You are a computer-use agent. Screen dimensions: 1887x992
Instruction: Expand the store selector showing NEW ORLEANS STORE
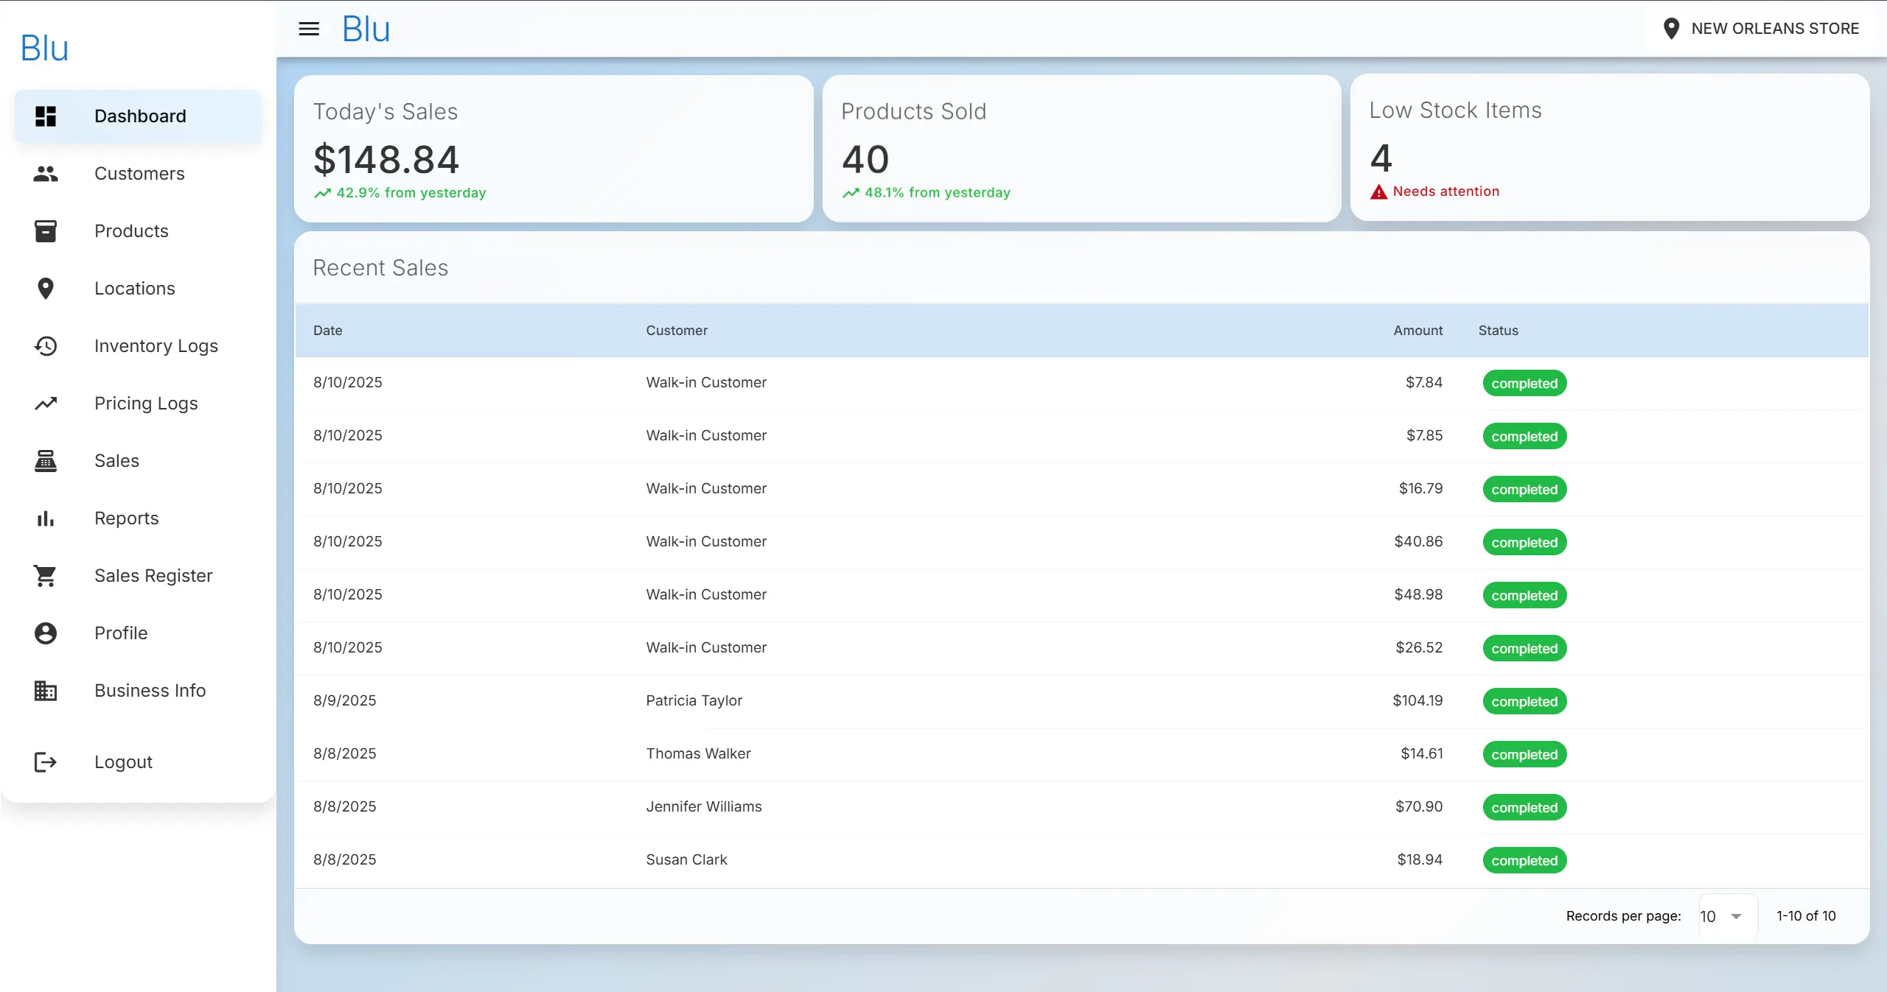pos(1763,28)
